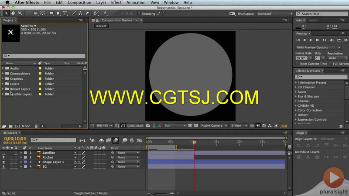Show the Satellite layer video
Screen dimensions: 349x196
3,153
